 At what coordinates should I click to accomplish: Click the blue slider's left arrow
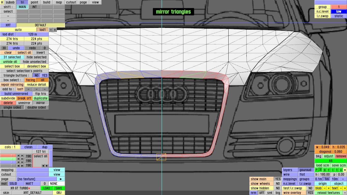(x=18, y=162)
